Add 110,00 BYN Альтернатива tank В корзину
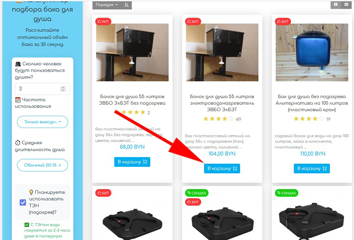Screen dimensions: 354x240 (x=312, y=168)
